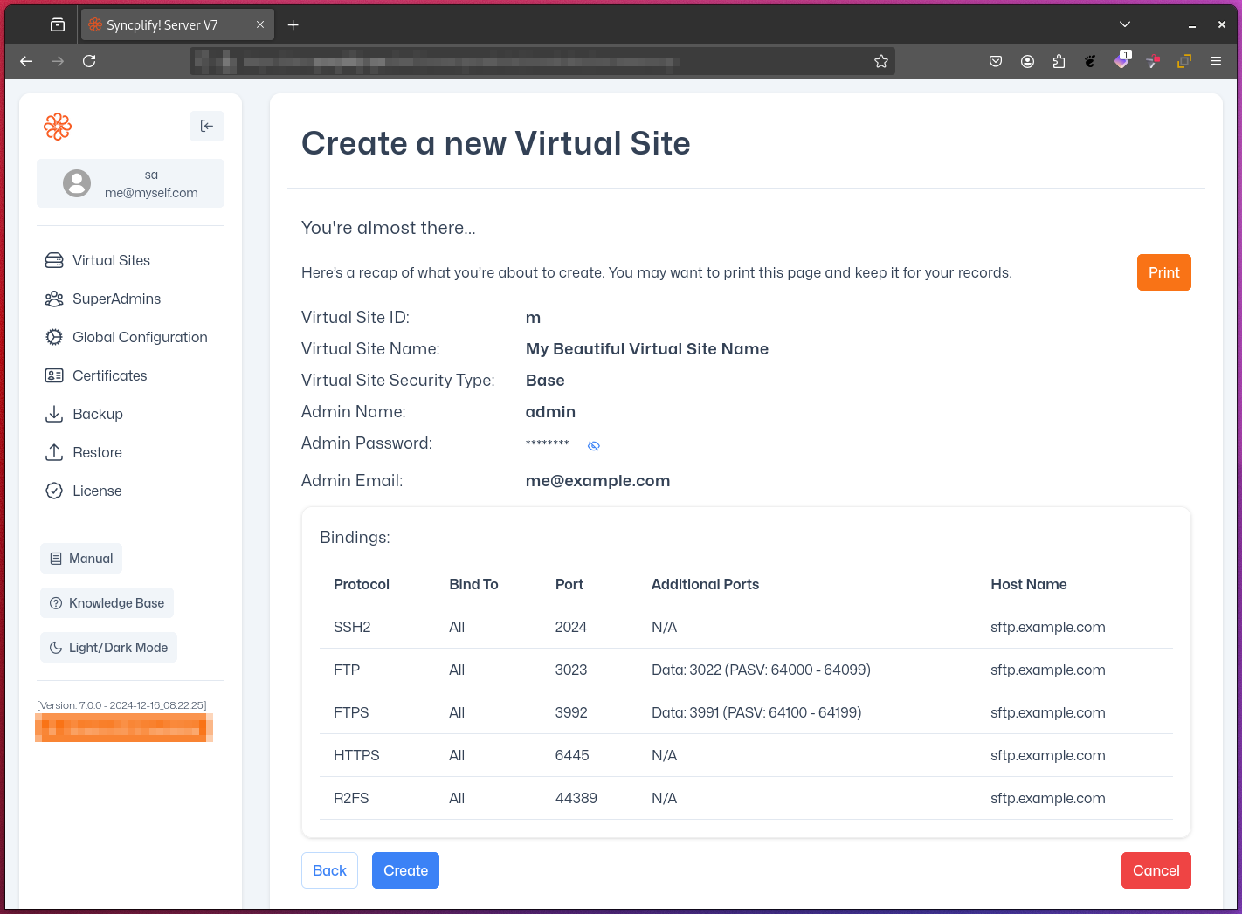Collapse the left sidebar

pos(207,126)
